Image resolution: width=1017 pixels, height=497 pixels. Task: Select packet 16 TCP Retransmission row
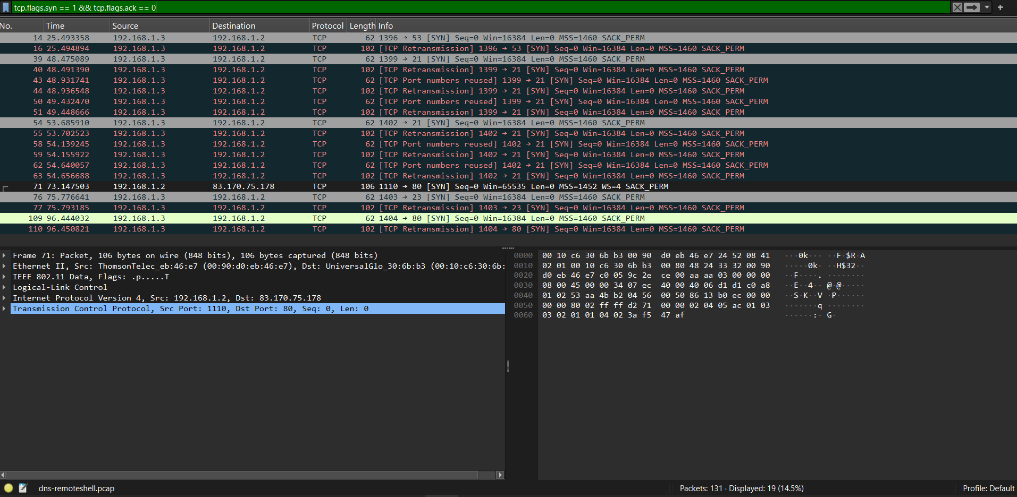tap(508, 48)
